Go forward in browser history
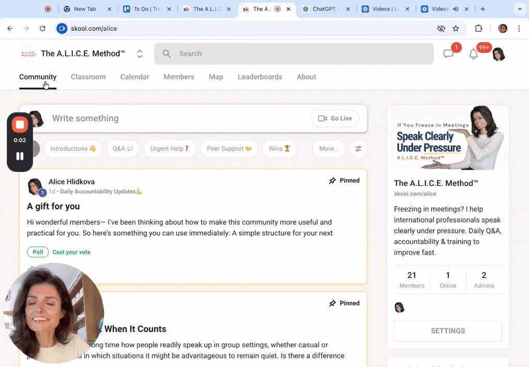The height and width of the screenshot is (367, 529). coord(26,28)
